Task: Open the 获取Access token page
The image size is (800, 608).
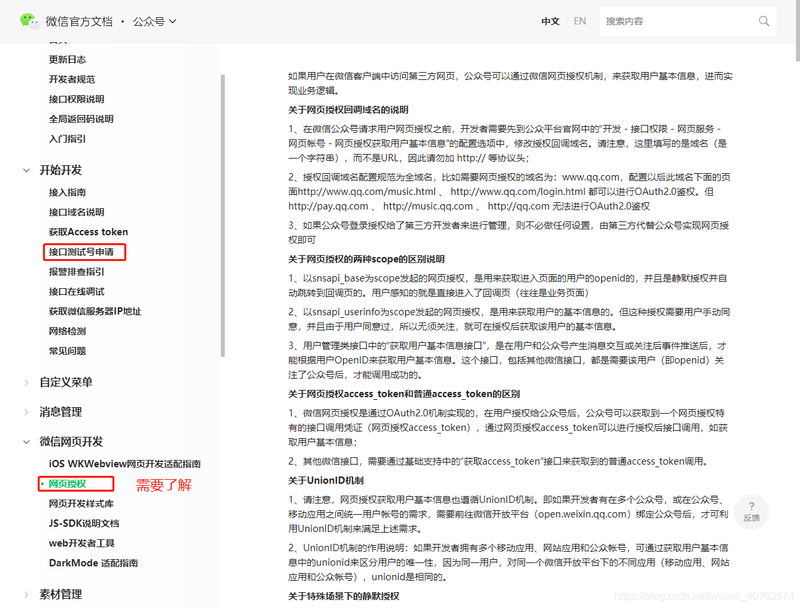Action: coord(89,232)
